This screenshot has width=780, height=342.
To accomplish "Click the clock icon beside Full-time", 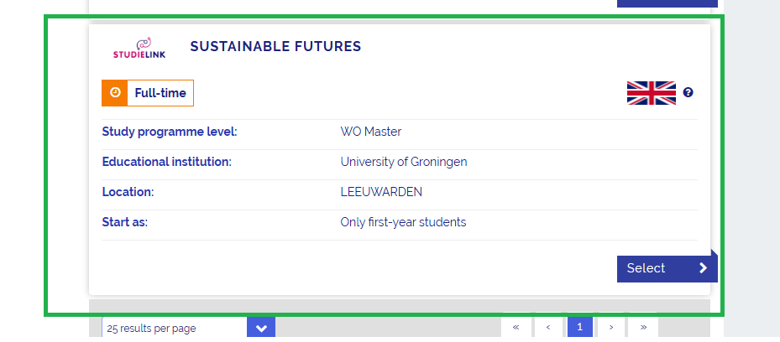I will (114, 93).
